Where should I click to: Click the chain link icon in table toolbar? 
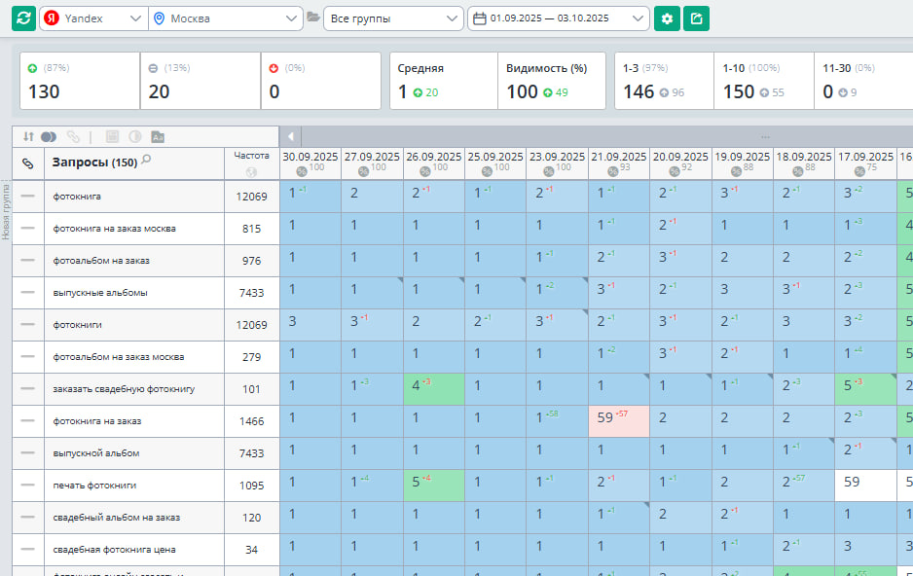click(x=73, y=137)
